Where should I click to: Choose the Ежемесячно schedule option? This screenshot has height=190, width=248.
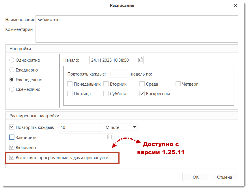(x=12, y=89)
